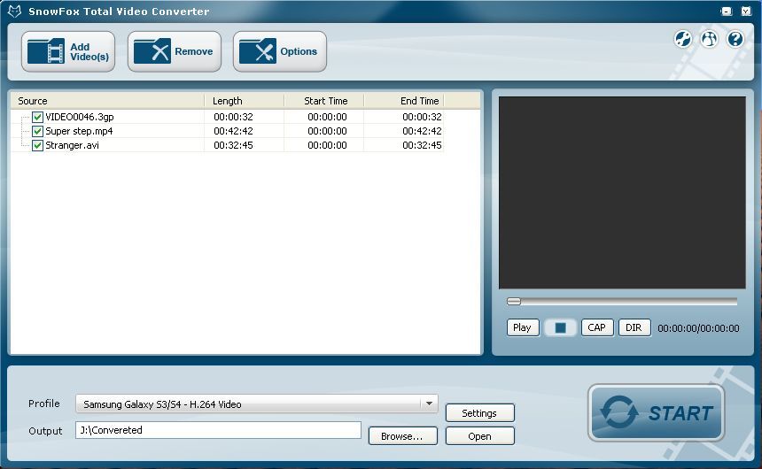The width and height of the screenshot is (762, 469).
Task: Click the middle of the preview seek bar
Action: [622, 302]
